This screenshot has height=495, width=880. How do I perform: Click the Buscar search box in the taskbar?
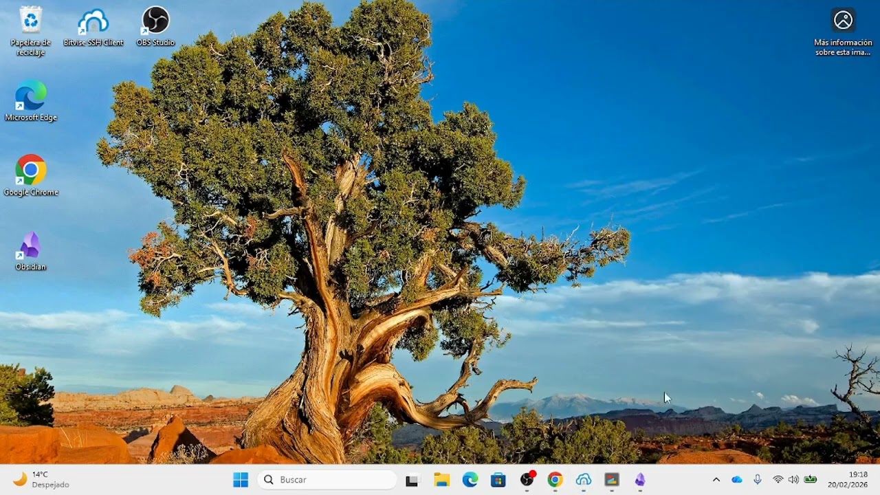327,480
